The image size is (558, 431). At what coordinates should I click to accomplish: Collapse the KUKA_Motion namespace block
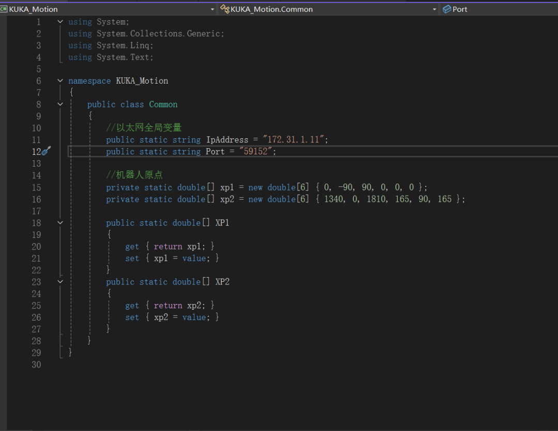click(x=60, y=81)
